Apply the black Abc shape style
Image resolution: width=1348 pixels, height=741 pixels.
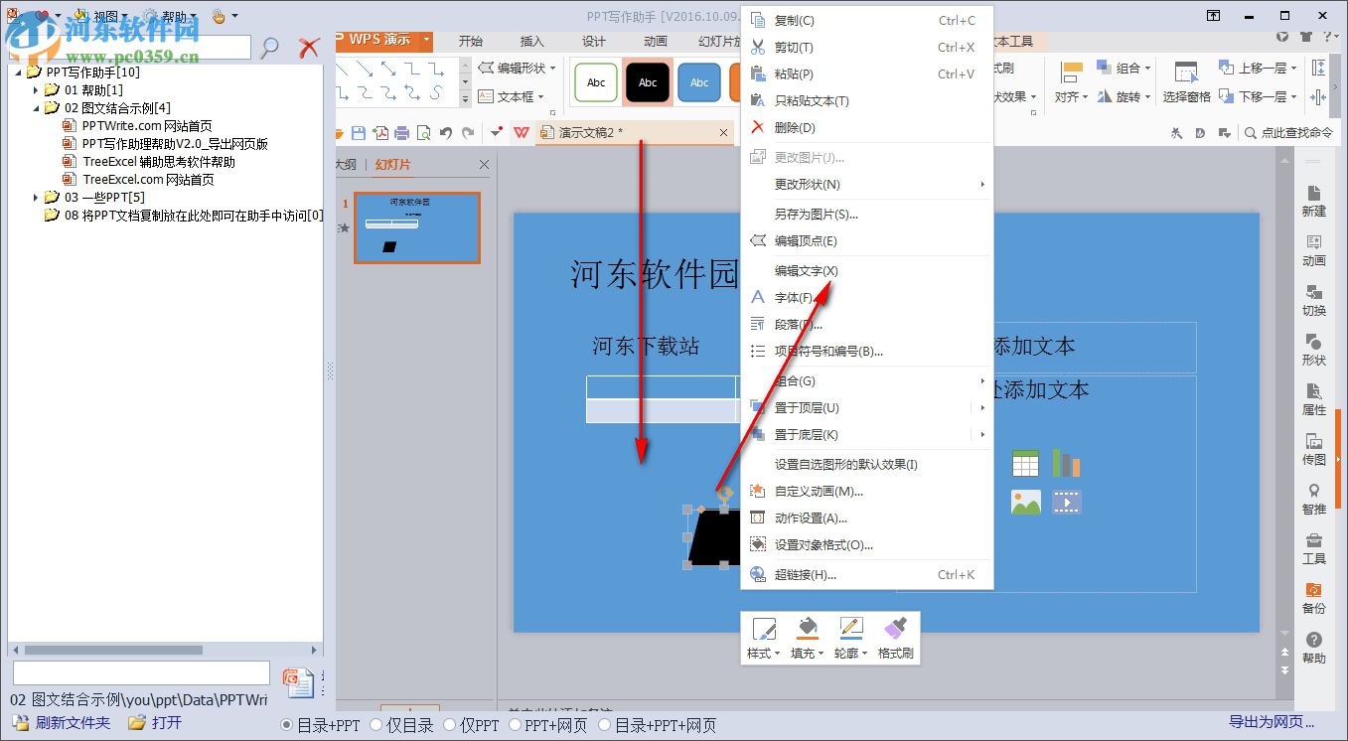click(x=648, y=82)
